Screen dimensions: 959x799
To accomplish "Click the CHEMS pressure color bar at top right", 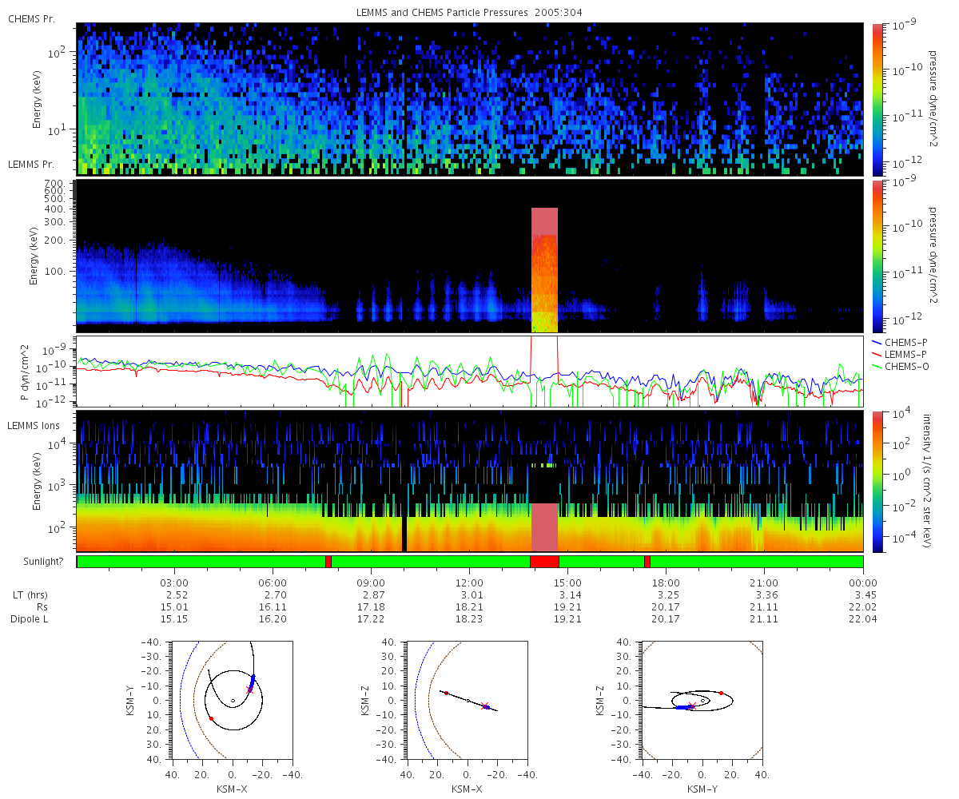I will coord(877,99).
